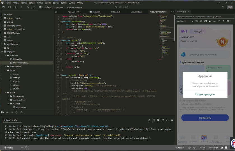Click the browser rotate-screen icon
The height and width of the screenshot is (151, 235).
197,21
